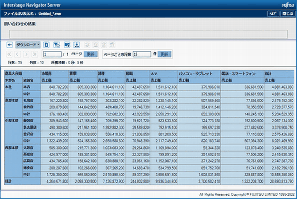The image size is (297, 199).
Task: Click the document page icon after ダウンロード
Action: pyautogui.click(x=46, y=45)
